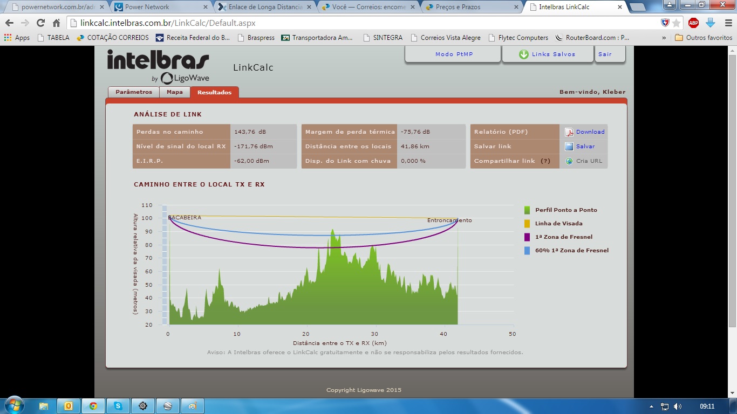Click the green Perfil Ponto a Ponto swatch
This screenshot has height=414, width=737.
tap(527, 210)
